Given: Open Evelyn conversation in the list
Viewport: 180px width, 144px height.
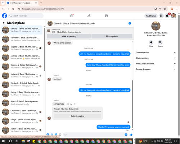Looking at the screenshot, I should tap(22, 121).
